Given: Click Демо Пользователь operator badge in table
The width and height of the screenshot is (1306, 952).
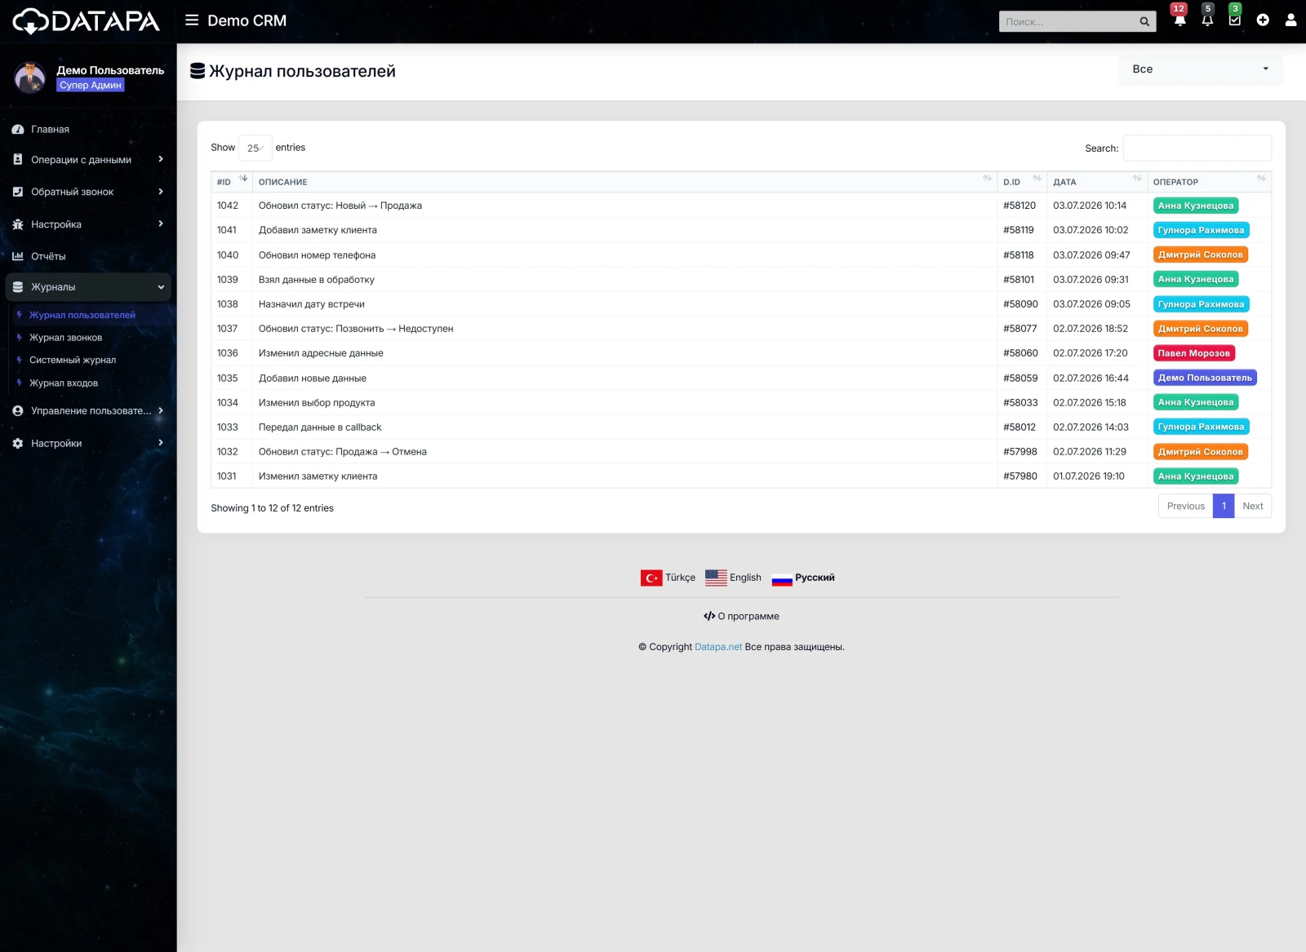Looking at the screenshot, I should point(1205,379).
